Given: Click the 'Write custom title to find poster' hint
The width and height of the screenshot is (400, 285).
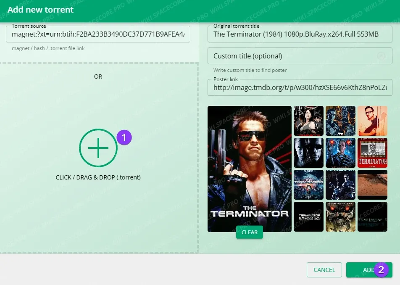Looking at the screenshot, I should click(x=250, y=70).
